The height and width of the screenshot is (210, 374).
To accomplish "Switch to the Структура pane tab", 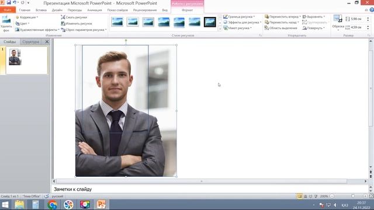I will click(x=31, y=41).
